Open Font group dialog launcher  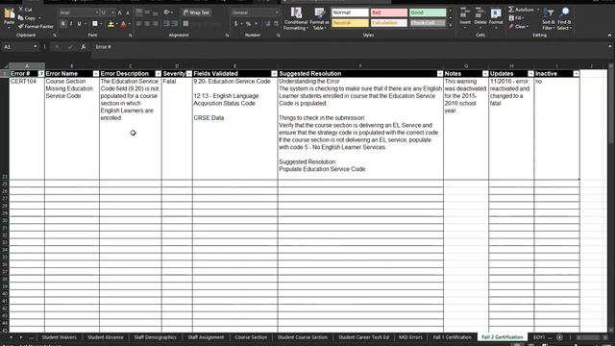tap(131, 36)
